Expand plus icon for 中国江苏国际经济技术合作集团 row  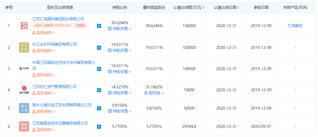pyautogui.click(x=99, y=69)
